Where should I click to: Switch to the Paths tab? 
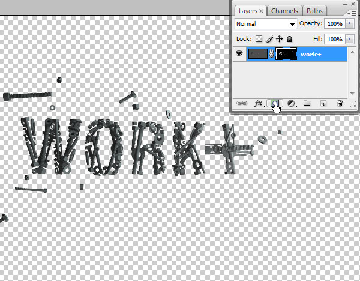click(314, 11)
